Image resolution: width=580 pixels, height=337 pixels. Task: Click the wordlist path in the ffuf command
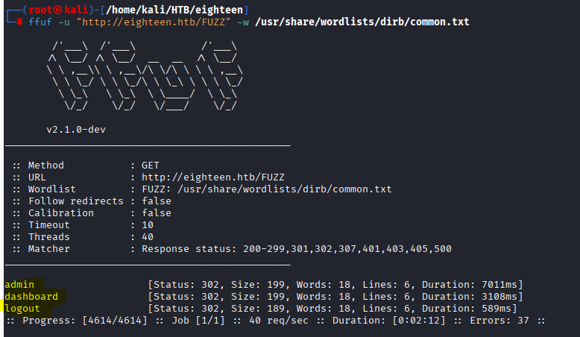tap(363, 22)
